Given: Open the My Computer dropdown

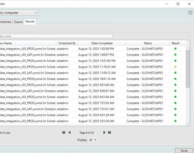Looking at the screenshot, I should (19, 13).
